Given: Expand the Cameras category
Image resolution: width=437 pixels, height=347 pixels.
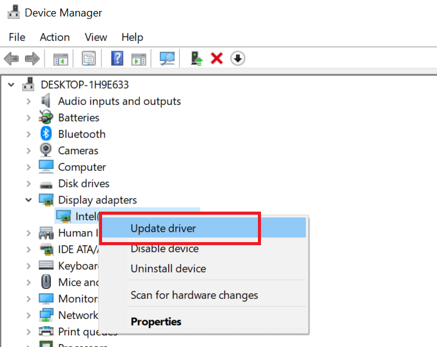Looking at the screenshot, I should click(29, 151).
